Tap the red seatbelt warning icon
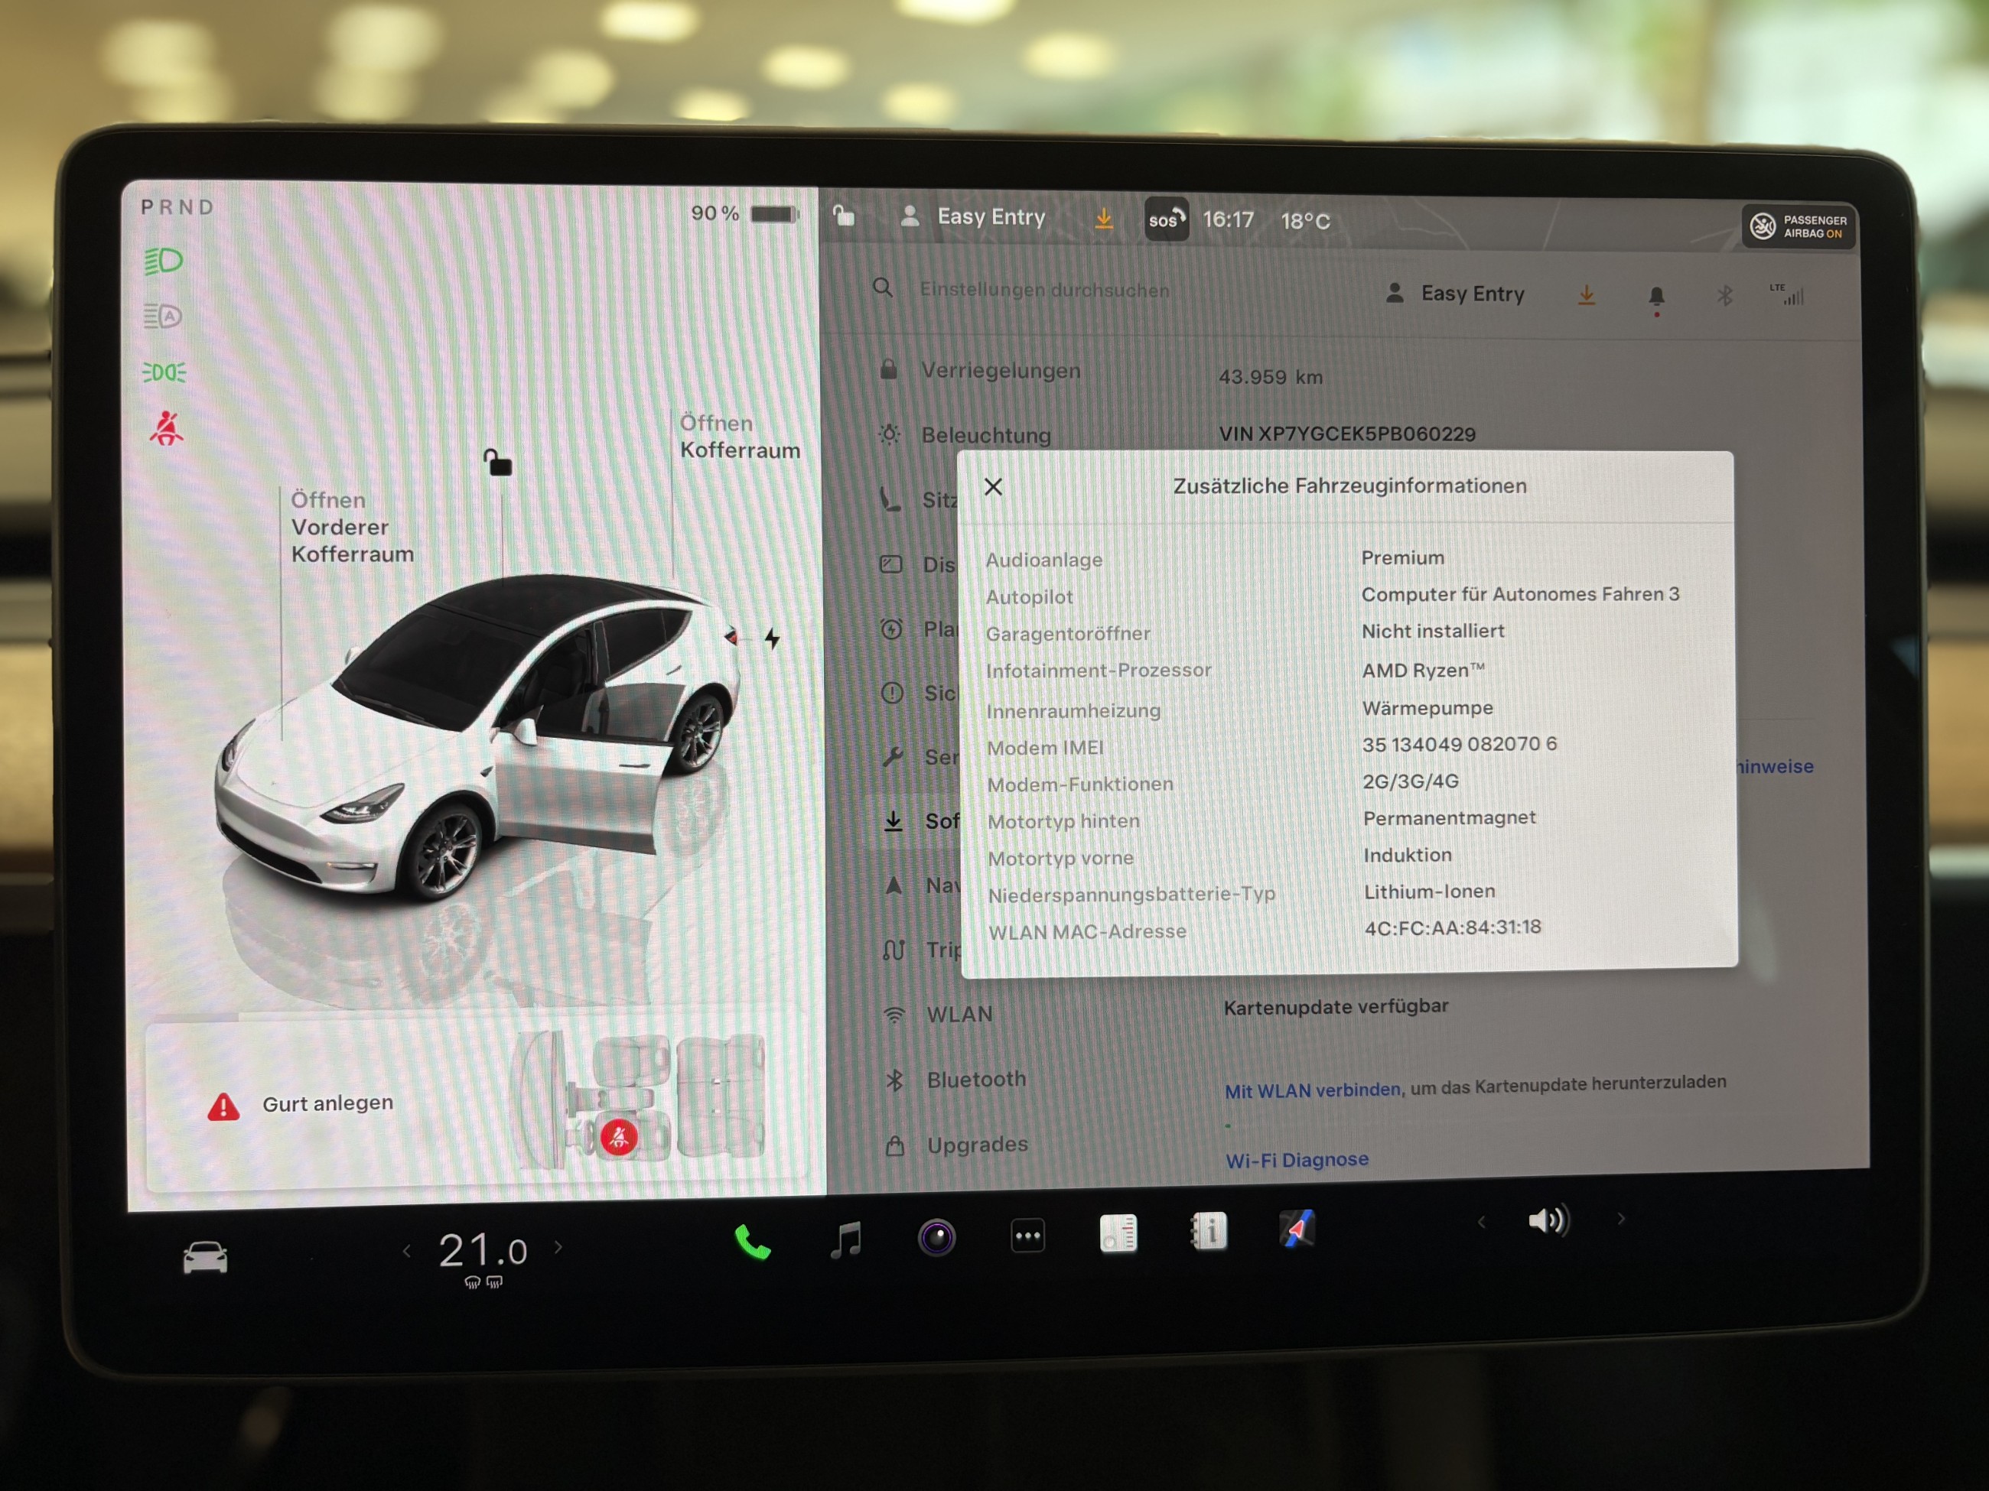This screenshot has width=1989, height=1491. [166, 429]
